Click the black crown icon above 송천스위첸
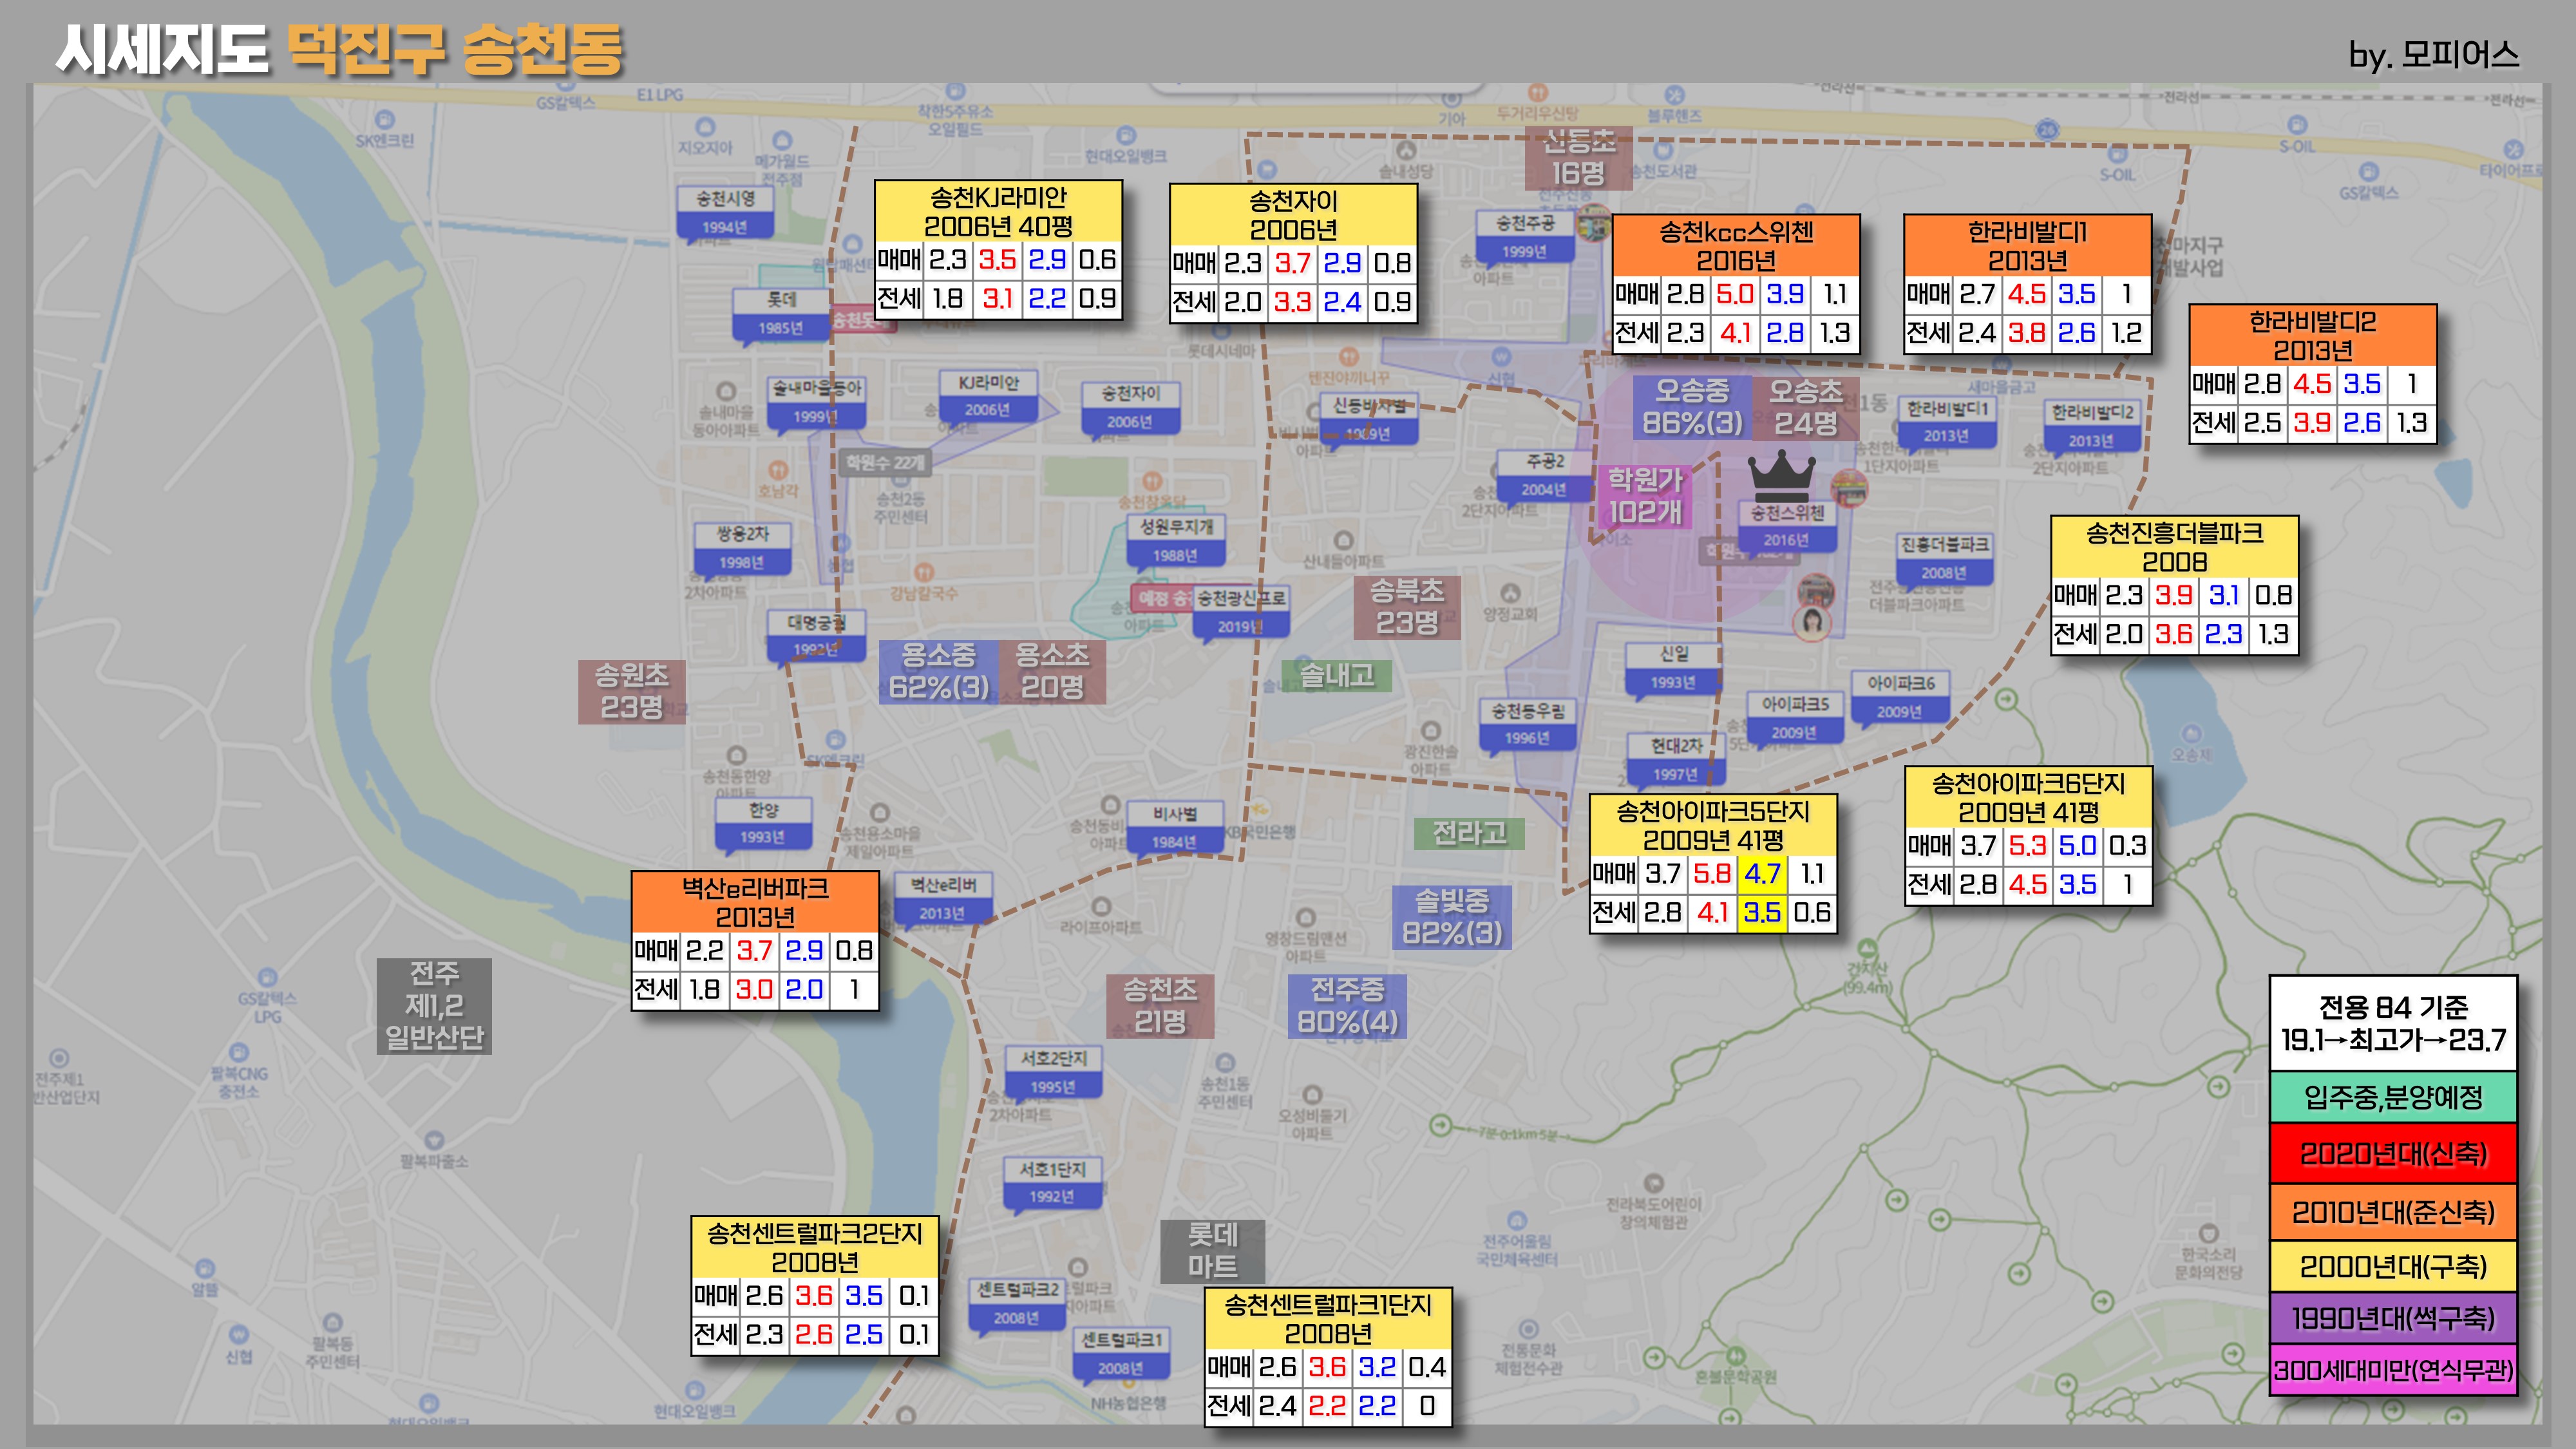Image resolution: width=2576 pixels, height=1449 pixels. [x=1781, y=475]
